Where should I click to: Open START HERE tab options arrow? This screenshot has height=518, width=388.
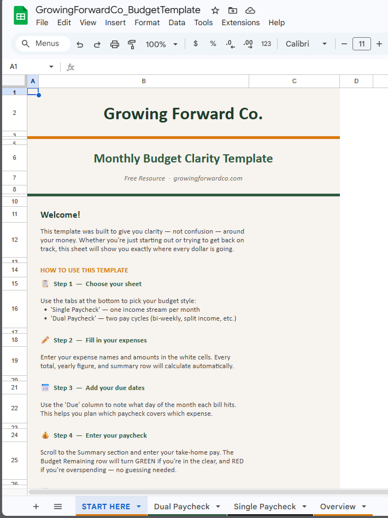pos(139,507)
